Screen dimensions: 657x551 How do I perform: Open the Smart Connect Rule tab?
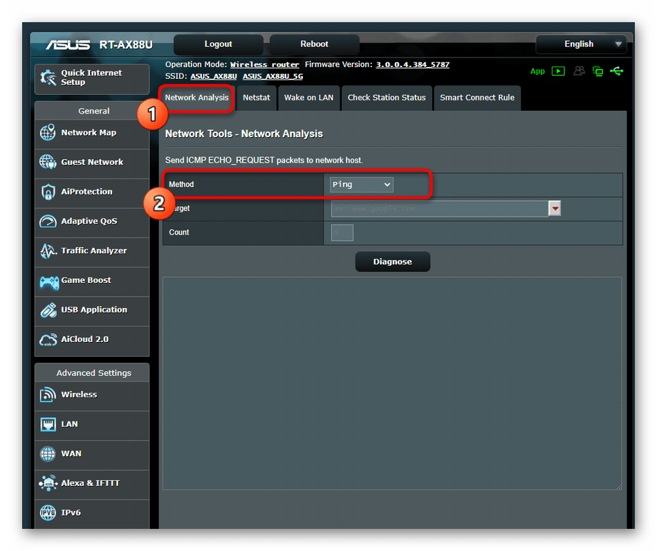477,98
